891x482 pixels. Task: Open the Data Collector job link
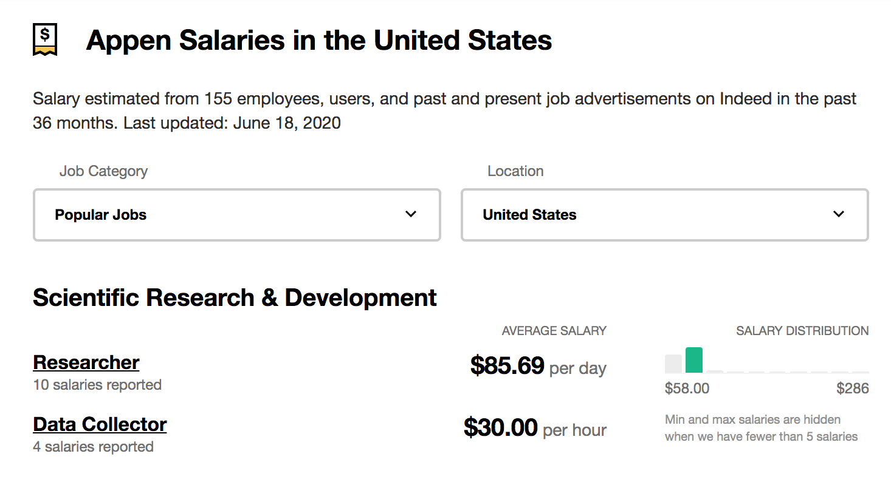[x=100, y=424]
